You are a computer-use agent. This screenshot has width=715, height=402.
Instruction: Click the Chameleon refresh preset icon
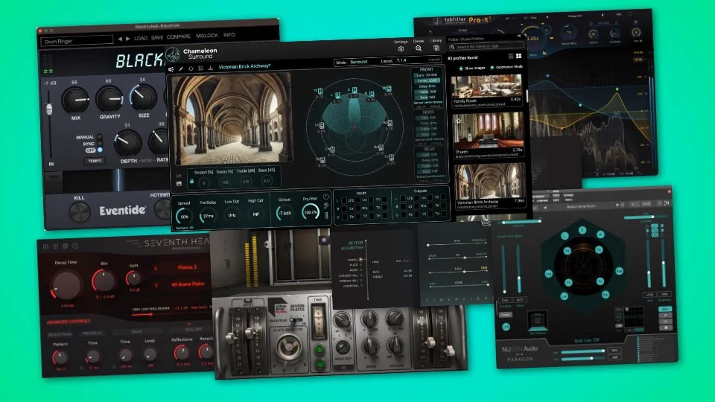point(191,68)
